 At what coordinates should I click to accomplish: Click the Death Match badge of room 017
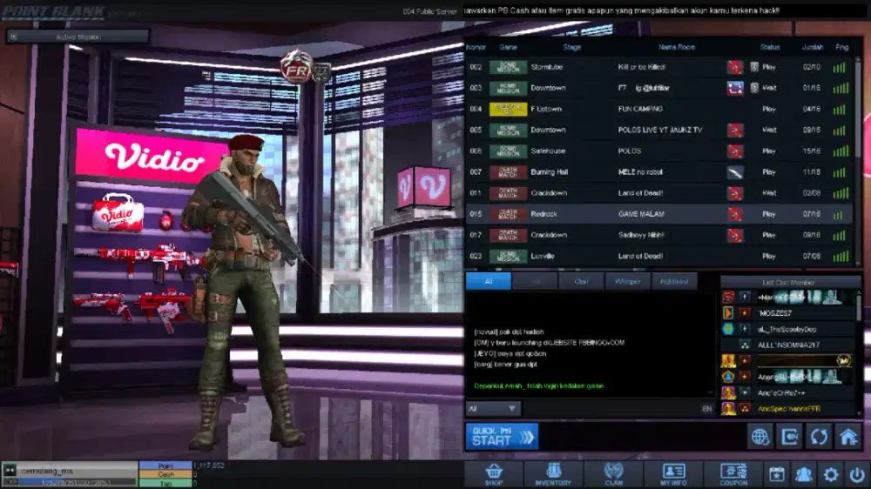[508, 235]
